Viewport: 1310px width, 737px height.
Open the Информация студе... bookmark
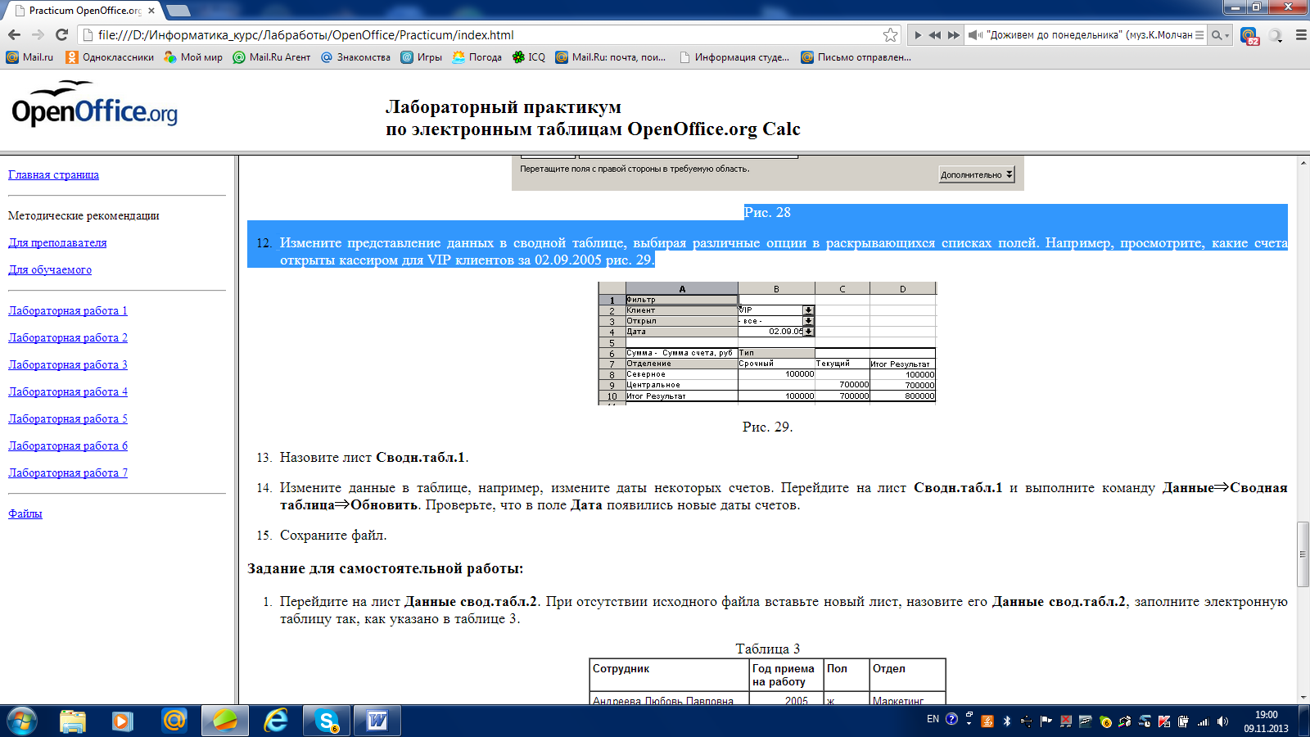[734, 57]
